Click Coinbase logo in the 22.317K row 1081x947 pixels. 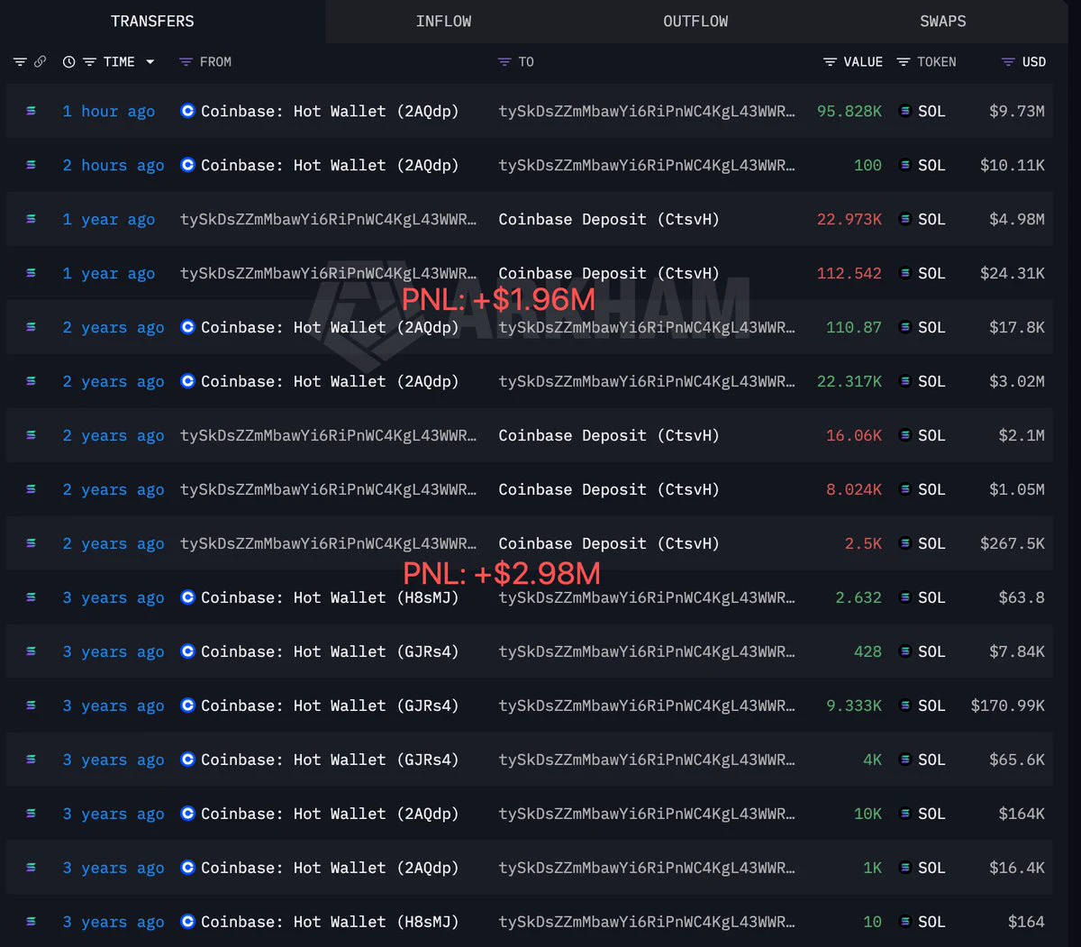pos(187,381)
